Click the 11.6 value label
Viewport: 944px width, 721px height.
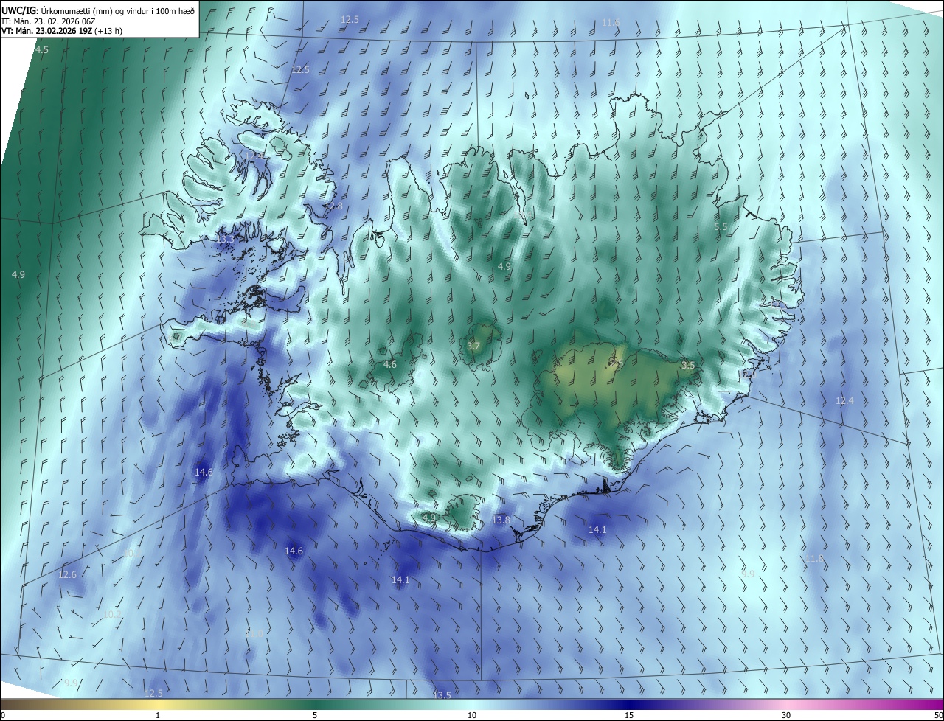point(611,22)
